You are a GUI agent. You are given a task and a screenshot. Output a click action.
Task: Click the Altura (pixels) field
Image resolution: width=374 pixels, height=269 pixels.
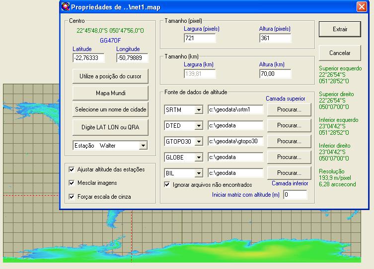(x=275, y=38)
